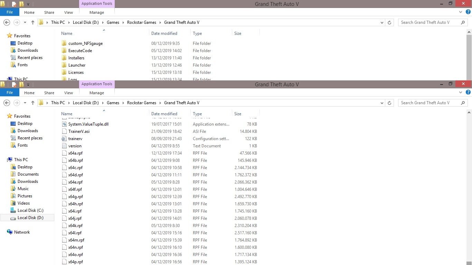Open Help in the window listing rpf files
Screen dimensions: 472x265
click(468, 92)
